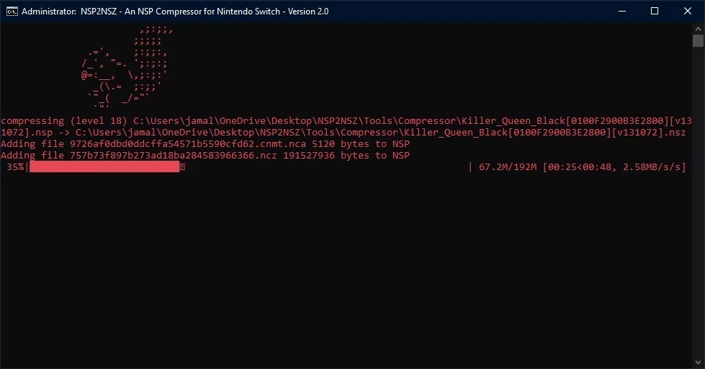Maximize the NSP2NSZ console window
The height and width of the screenshot is (369, 705).
click(655, 11)
